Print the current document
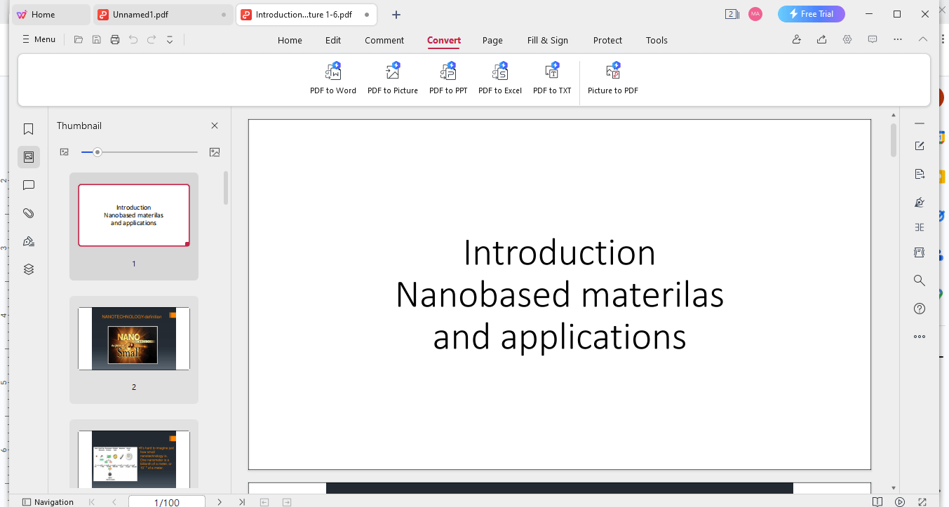 coord(114,39)
